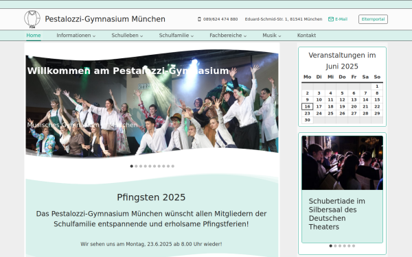Select the second news carousel dot under Schubertiade
Image resolution: width=412 pixels, height=257 pixels.
[335, 246]
